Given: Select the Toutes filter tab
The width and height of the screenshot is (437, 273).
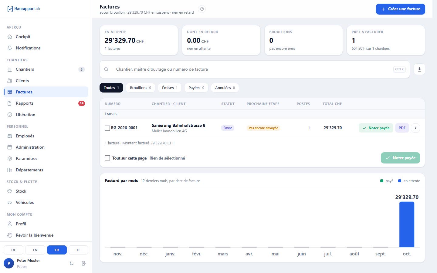Looking at the screenshot, I should (111, 88).
